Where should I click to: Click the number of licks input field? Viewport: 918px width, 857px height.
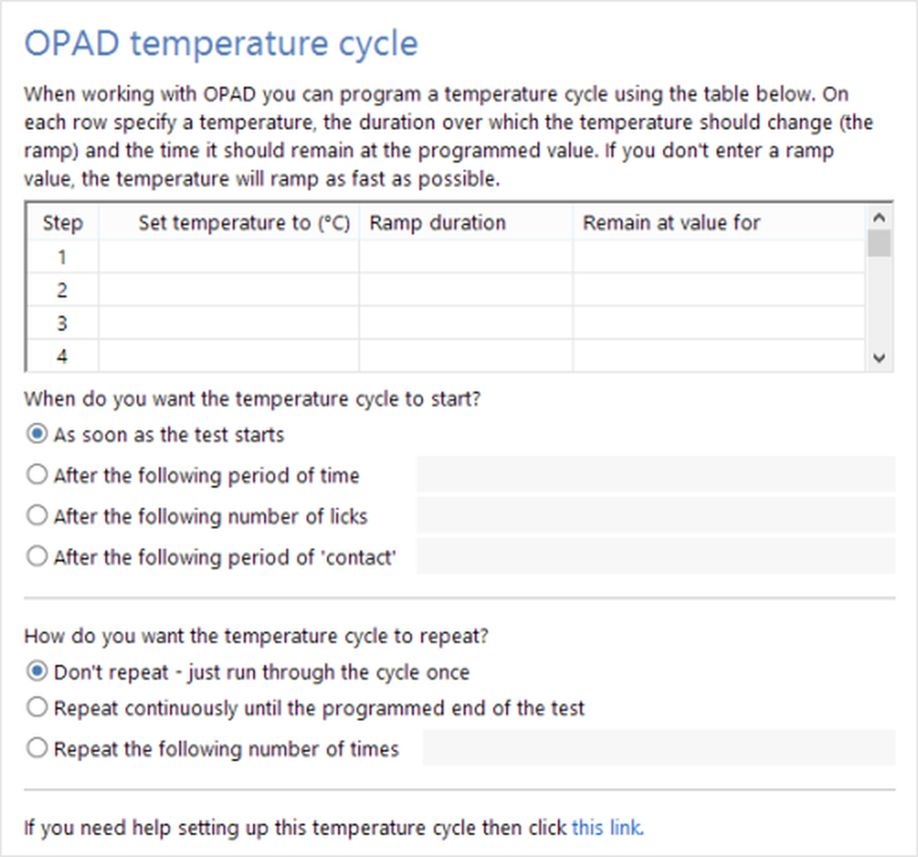click(x=655, y=515)
